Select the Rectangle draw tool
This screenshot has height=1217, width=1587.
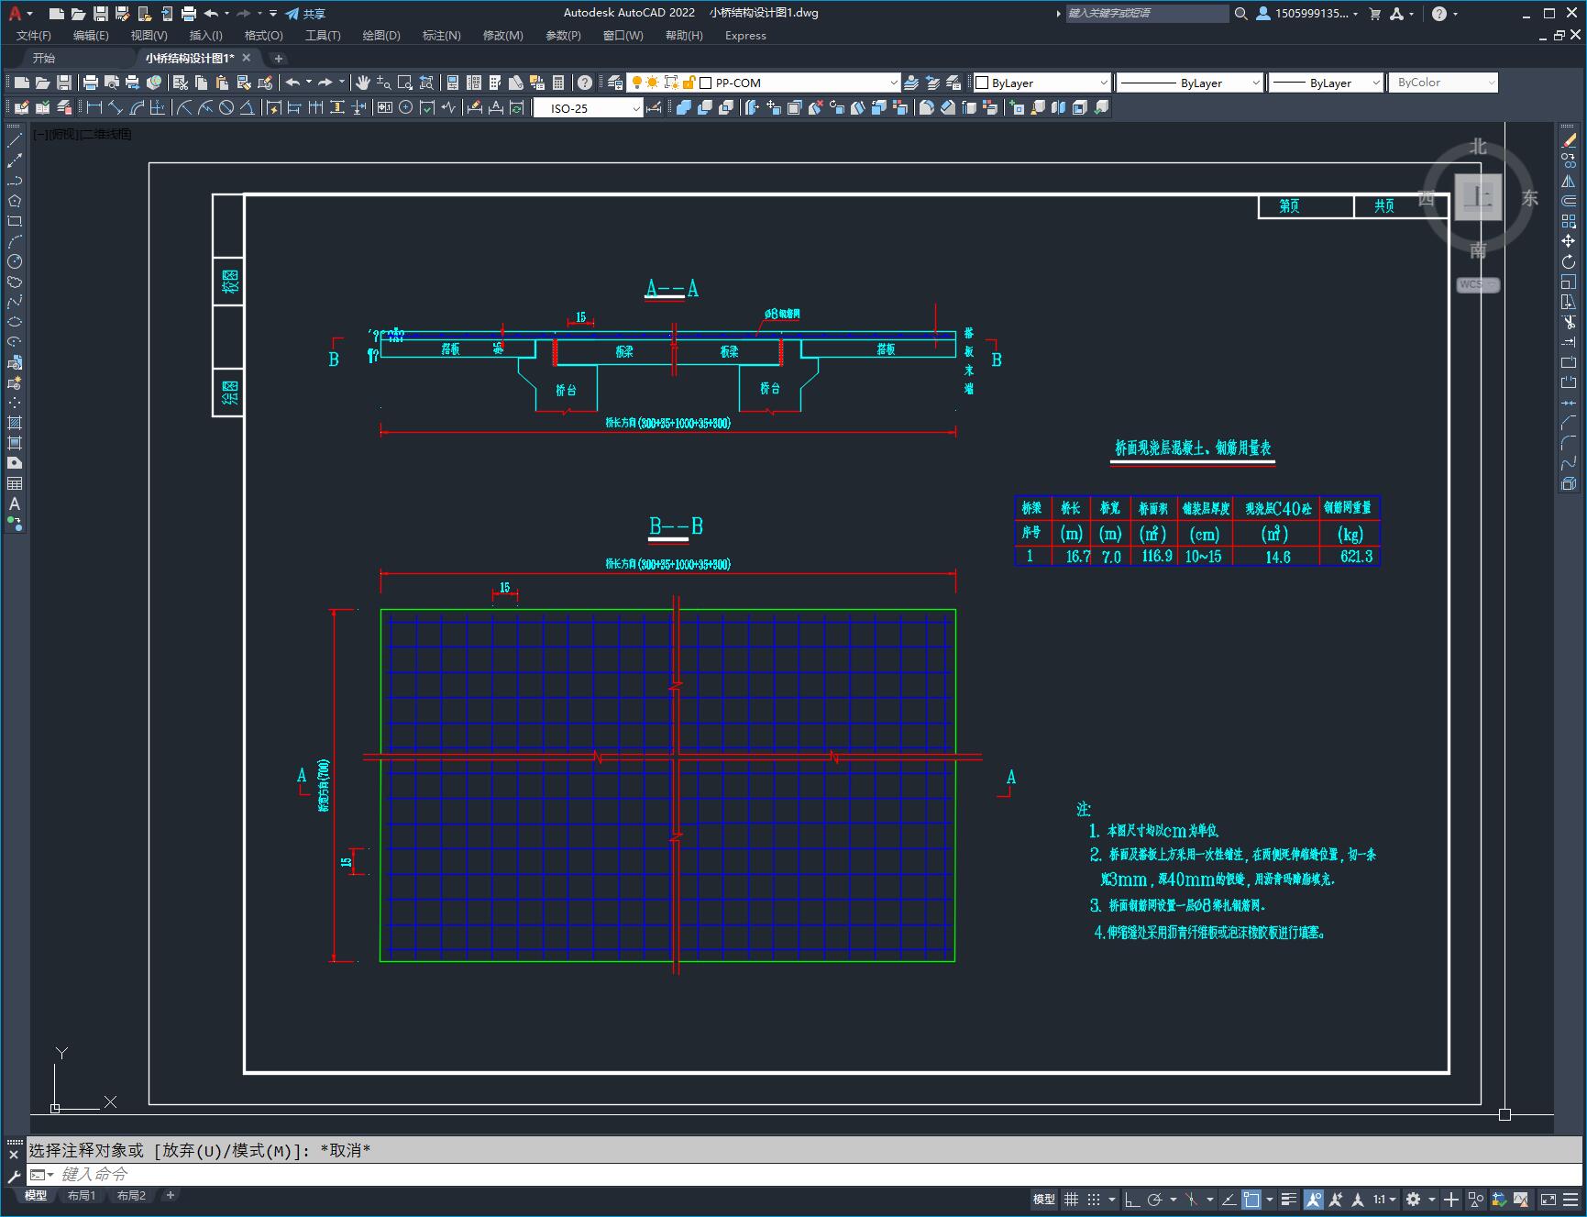15,222
